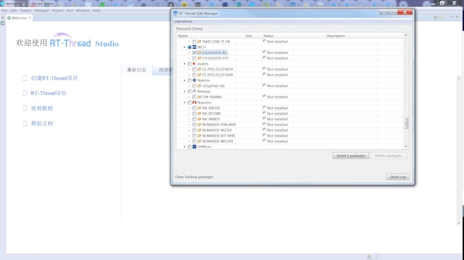Viewport: 464px width, 260px height.
Task: Click the WCH vendor logo icon
Action: pyautogui.click(x=194, y=47)
